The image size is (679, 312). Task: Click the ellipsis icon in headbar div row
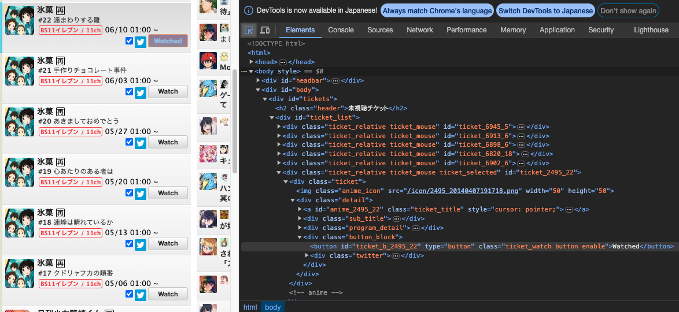point(335,80)
